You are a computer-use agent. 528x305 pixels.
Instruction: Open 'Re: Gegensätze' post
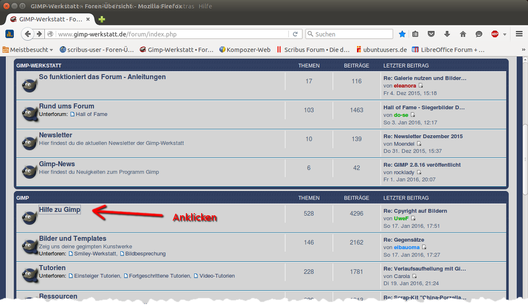pyautogui.click(x=404, y=240)
